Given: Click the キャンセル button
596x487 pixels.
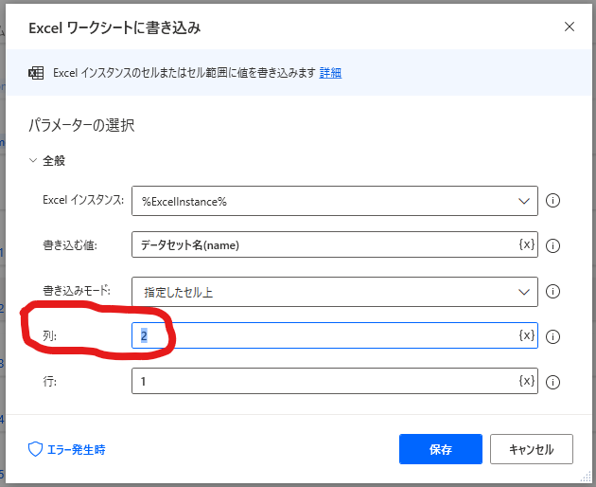Looking at the screenshot, I should click(x=532, y=449).
